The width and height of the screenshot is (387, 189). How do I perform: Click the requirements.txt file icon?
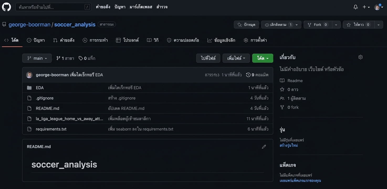(29, 129)
